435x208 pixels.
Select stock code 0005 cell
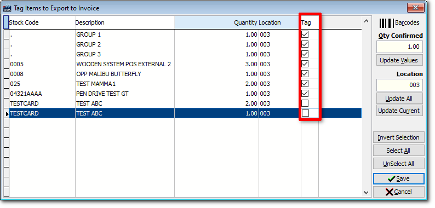tap(42, 64)
